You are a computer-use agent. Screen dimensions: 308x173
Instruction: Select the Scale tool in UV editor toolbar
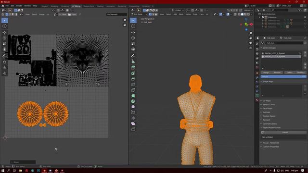click(4, 44)
